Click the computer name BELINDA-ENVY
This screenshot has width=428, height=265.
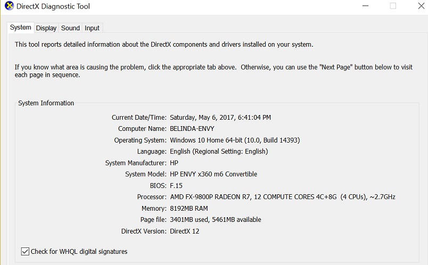[x=192, y=129]
